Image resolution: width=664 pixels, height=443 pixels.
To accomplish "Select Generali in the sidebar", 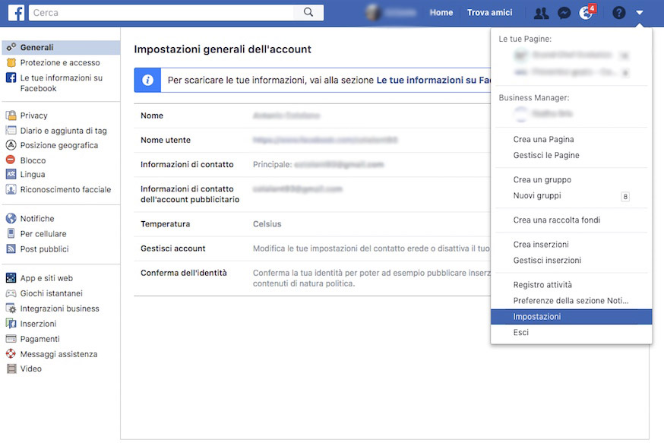I will [x=62, y=47].
